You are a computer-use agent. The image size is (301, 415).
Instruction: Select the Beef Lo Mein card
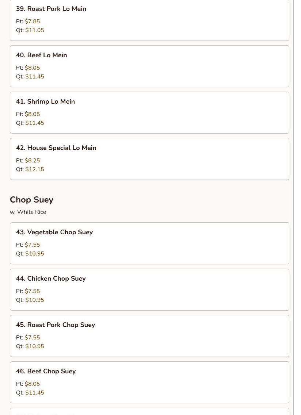149,66
